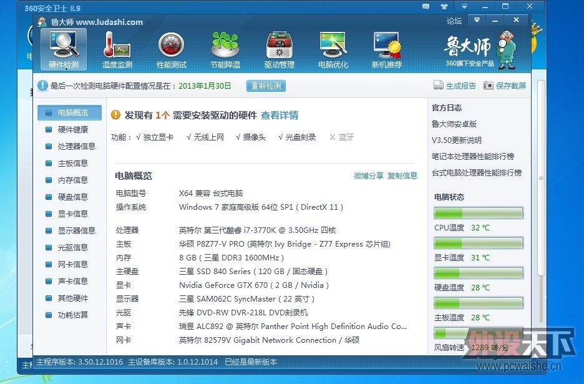Open the 节能降温 clover icon
584x384 pixels.
coord(225,49)
